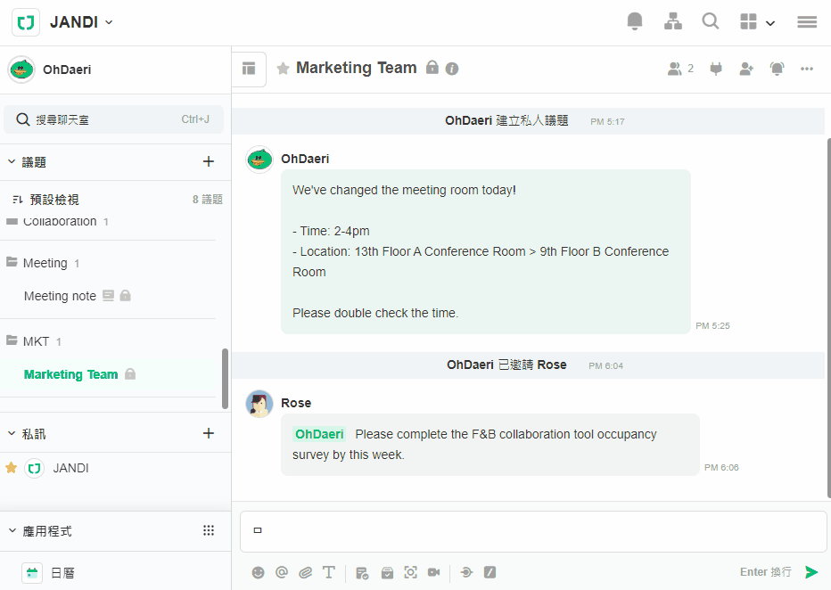The width and height of the screenshot is (831, 590).
Task: Open the hamburger menu at top right
Action: pyautogui.click(x=807, y=22)
